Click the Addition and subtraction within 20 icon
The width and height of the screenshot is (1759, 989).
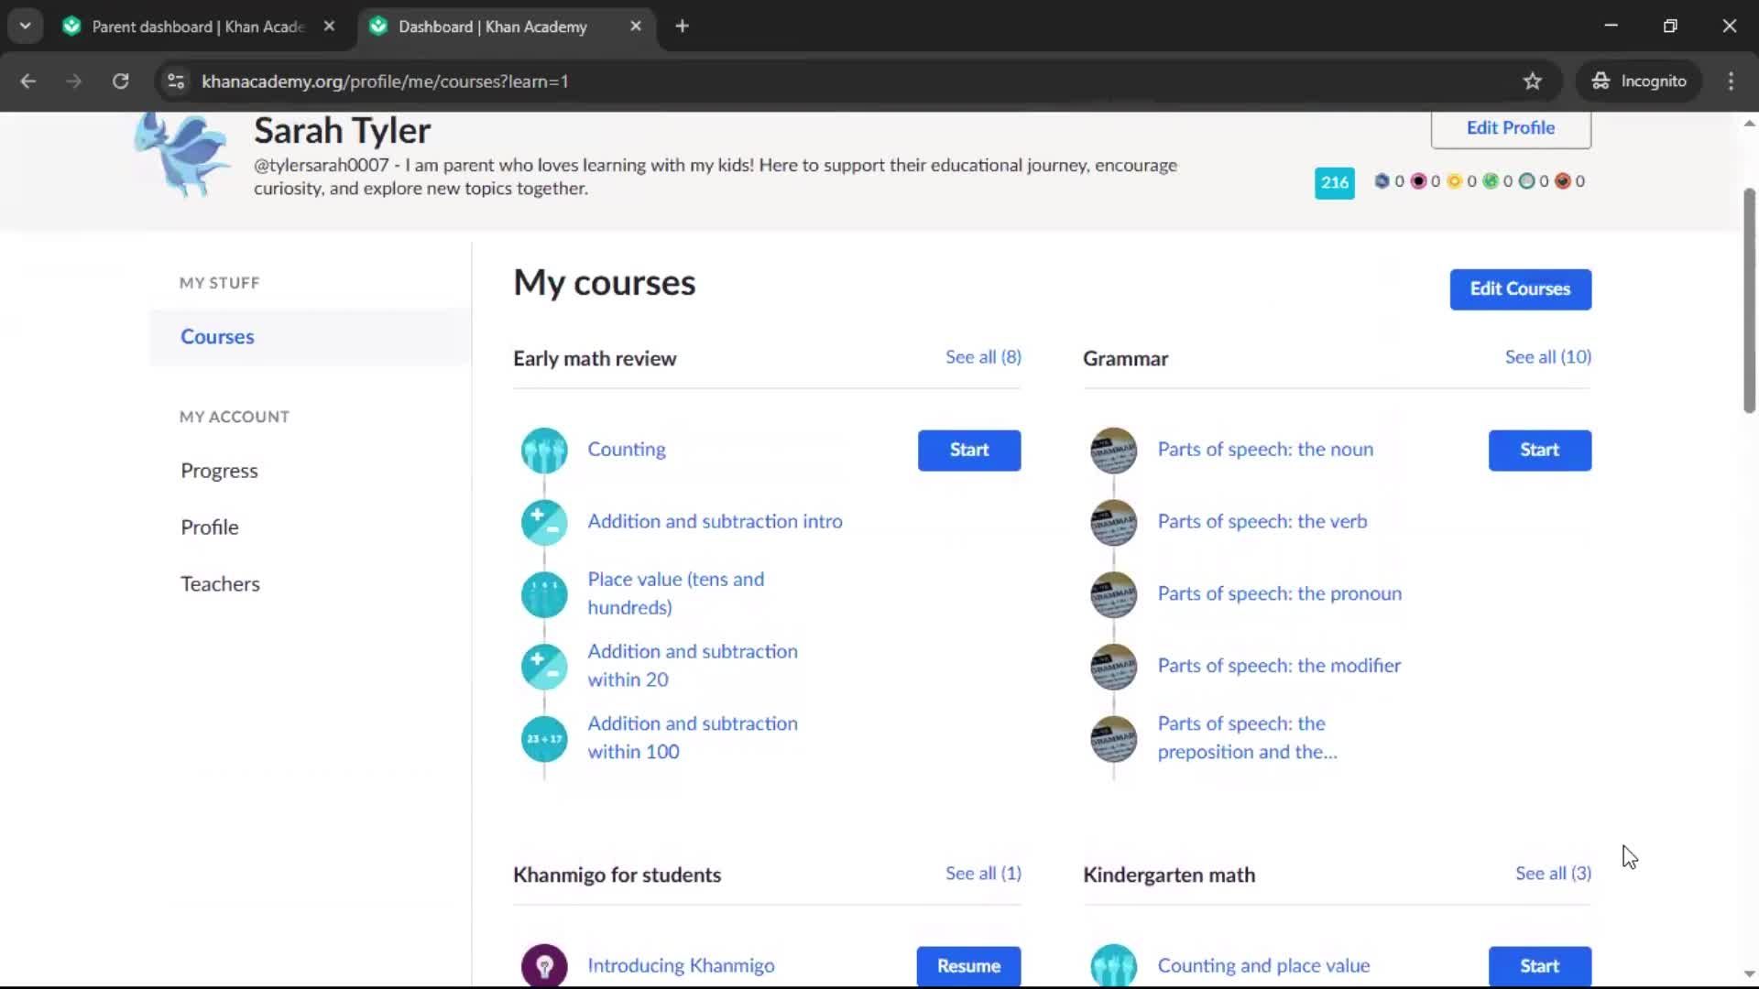click(x=544, y=667)
